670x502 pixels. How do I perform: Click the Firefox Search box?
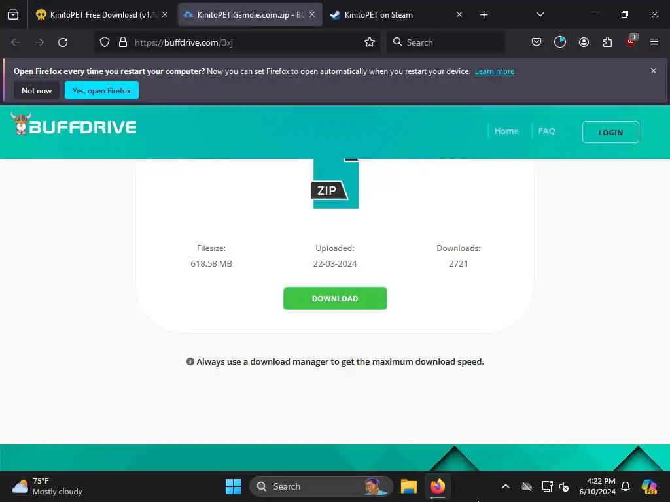pyautogui.click(x=446, y=42)
